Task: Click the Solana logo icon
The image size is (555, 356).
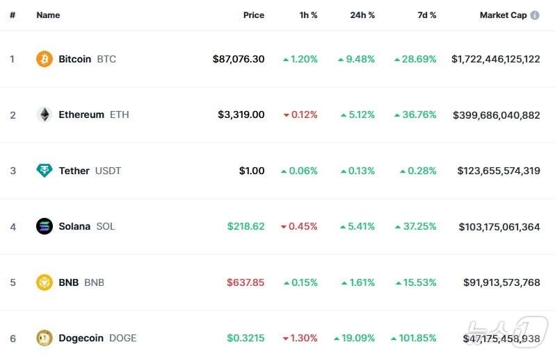Action: coord(45,226)
